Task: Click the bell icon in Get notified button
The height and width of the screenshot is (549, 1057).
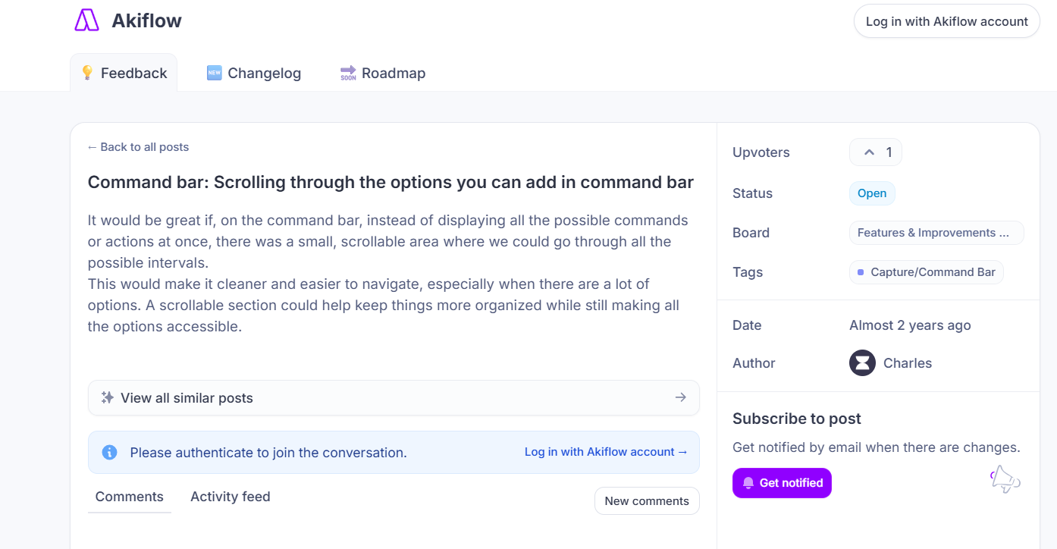Action: 748,483
